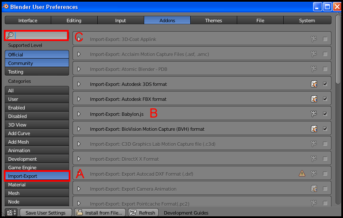Open the Input preferences tab
The width and height of the screenshot is (343, 218).
(x=121, y=21)
